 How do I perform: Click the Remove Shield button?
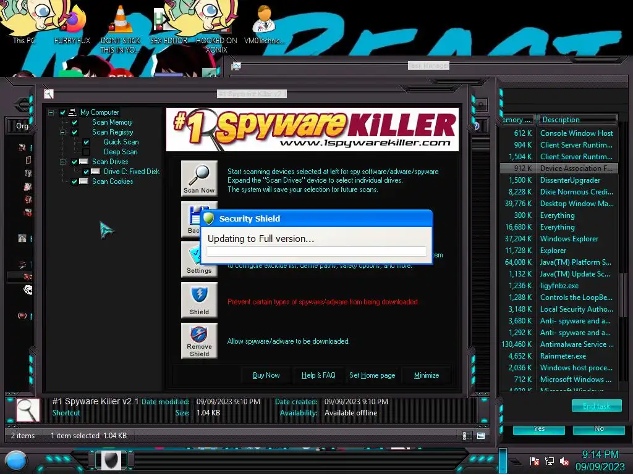pyautogui.click(x=199, y=341)
